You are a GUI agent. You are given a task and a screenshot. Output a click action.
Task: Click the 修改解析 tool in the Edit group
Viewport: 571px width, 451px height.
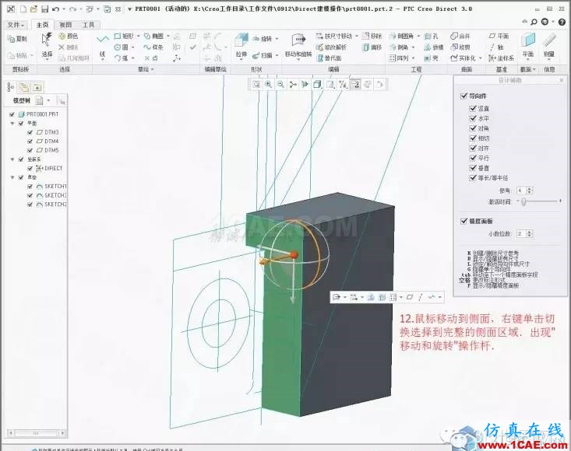(x=331, y=47)
